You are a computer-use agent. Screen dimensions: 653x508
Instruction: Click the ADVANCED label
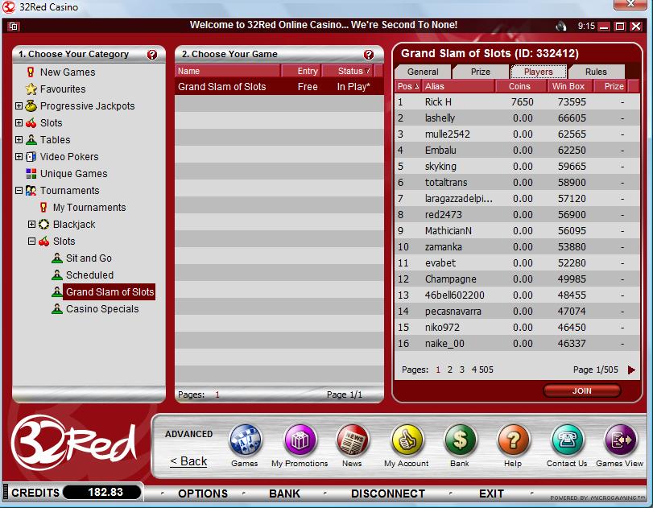point(188,434)
